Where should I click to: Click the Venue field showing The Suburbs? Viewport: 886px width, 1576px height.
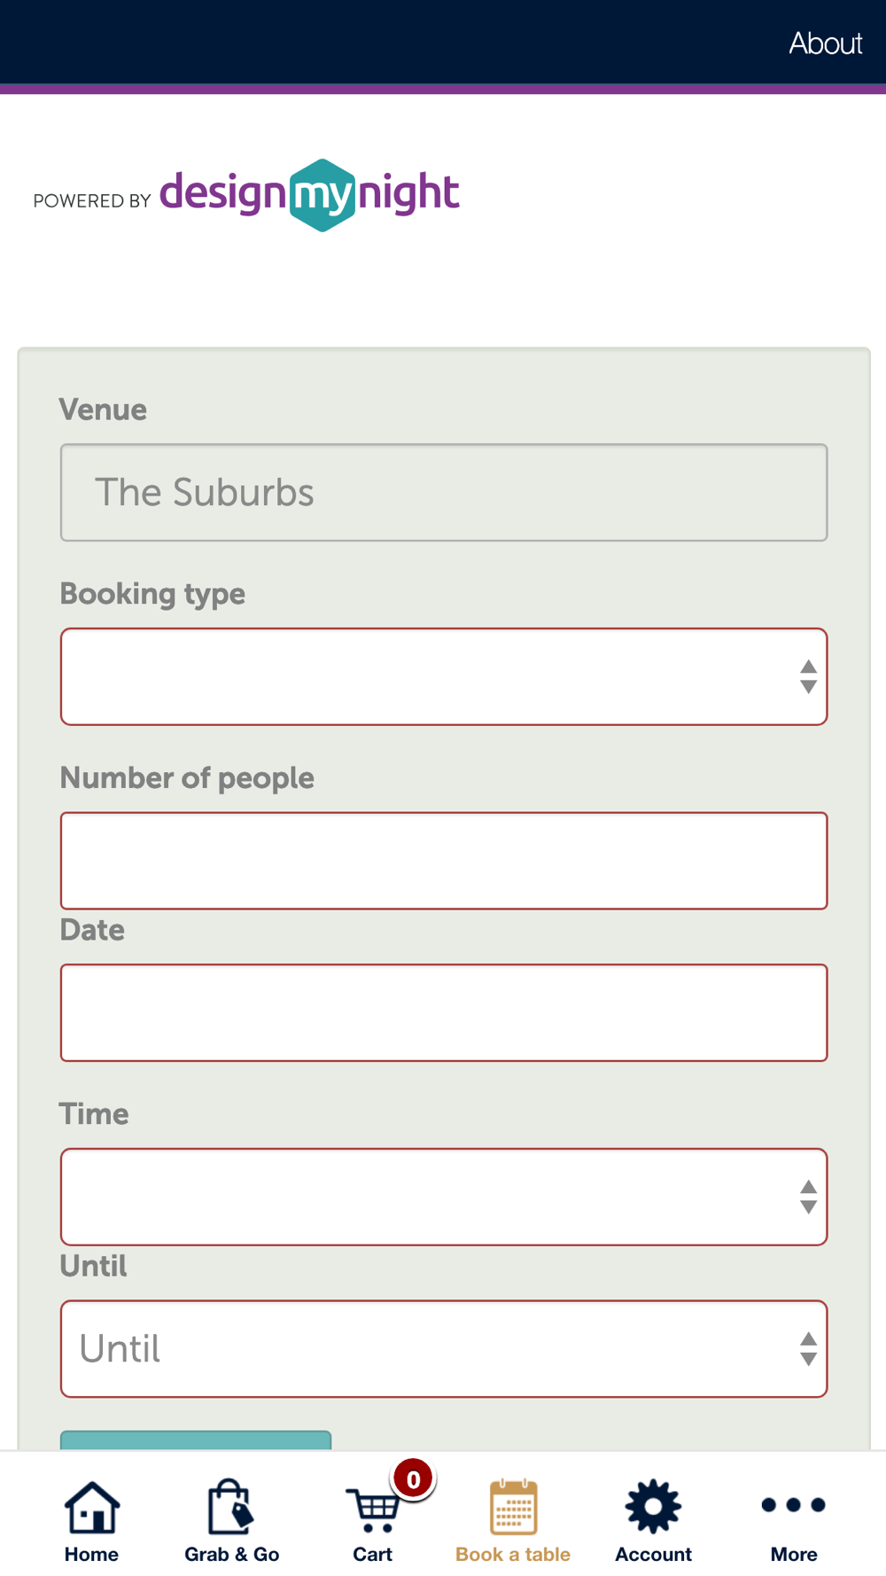click(444, 493)
